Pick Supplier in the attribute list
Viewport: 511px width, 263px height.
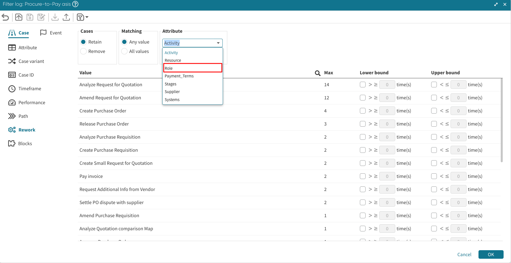pos(172,92)
